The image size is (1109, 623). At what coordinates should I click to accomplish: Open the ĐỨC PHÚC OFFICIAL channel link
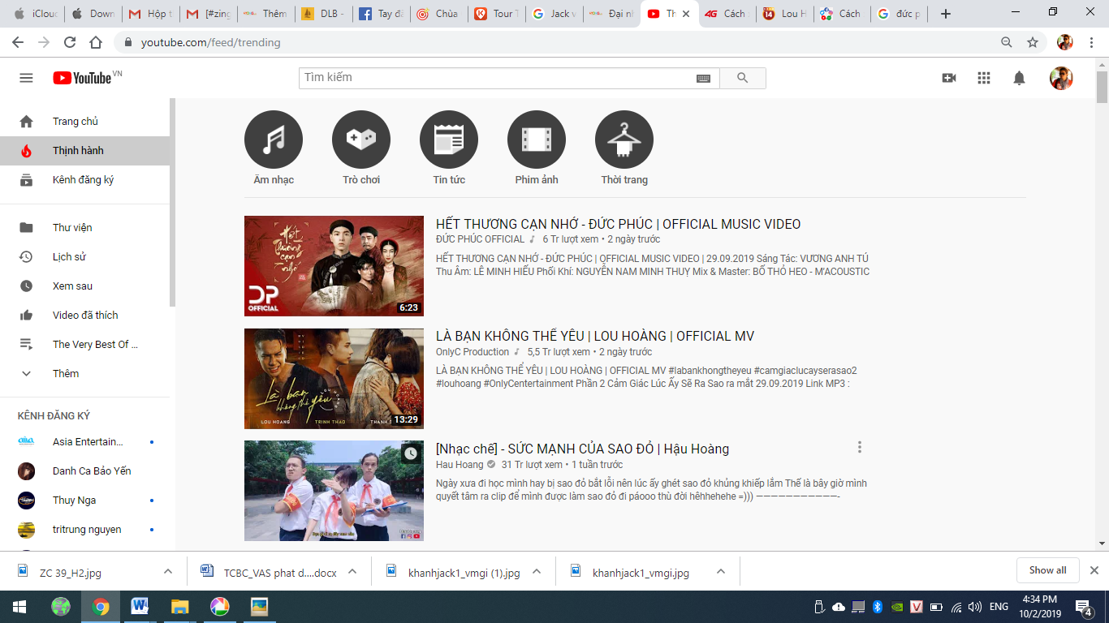480,239
